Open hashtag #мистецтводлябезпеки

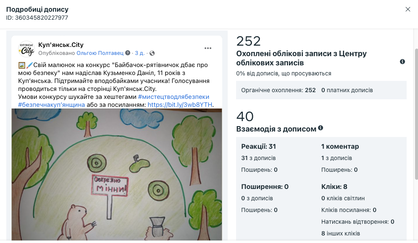(174, 97)
